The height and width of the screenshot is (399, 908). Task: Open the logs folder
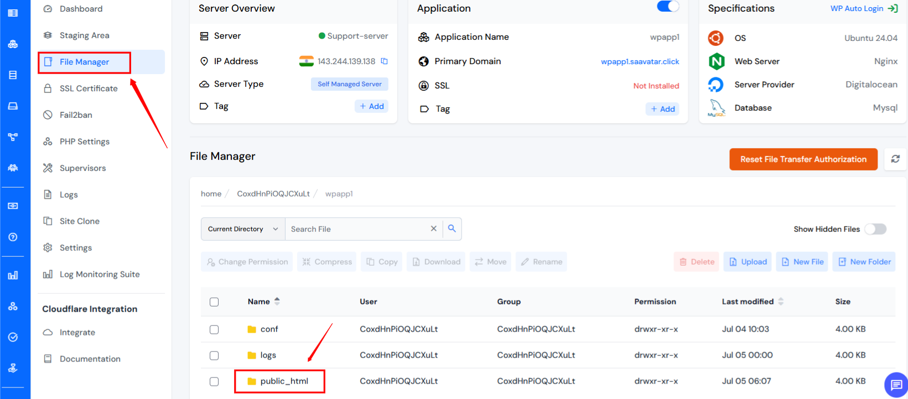262,355
